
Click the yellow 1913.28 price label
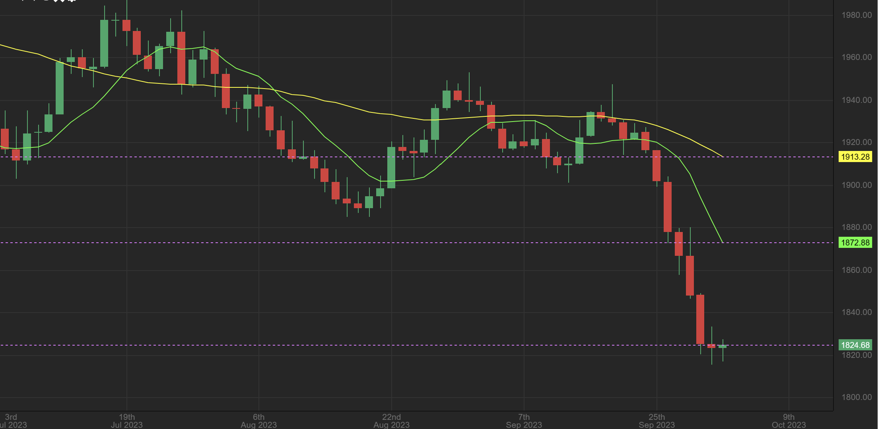click(x=855, y=157)
